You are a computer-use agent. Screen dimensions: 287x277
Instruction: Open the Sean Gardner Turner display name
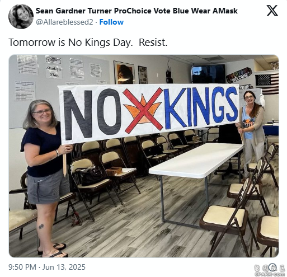coord(137,11)
